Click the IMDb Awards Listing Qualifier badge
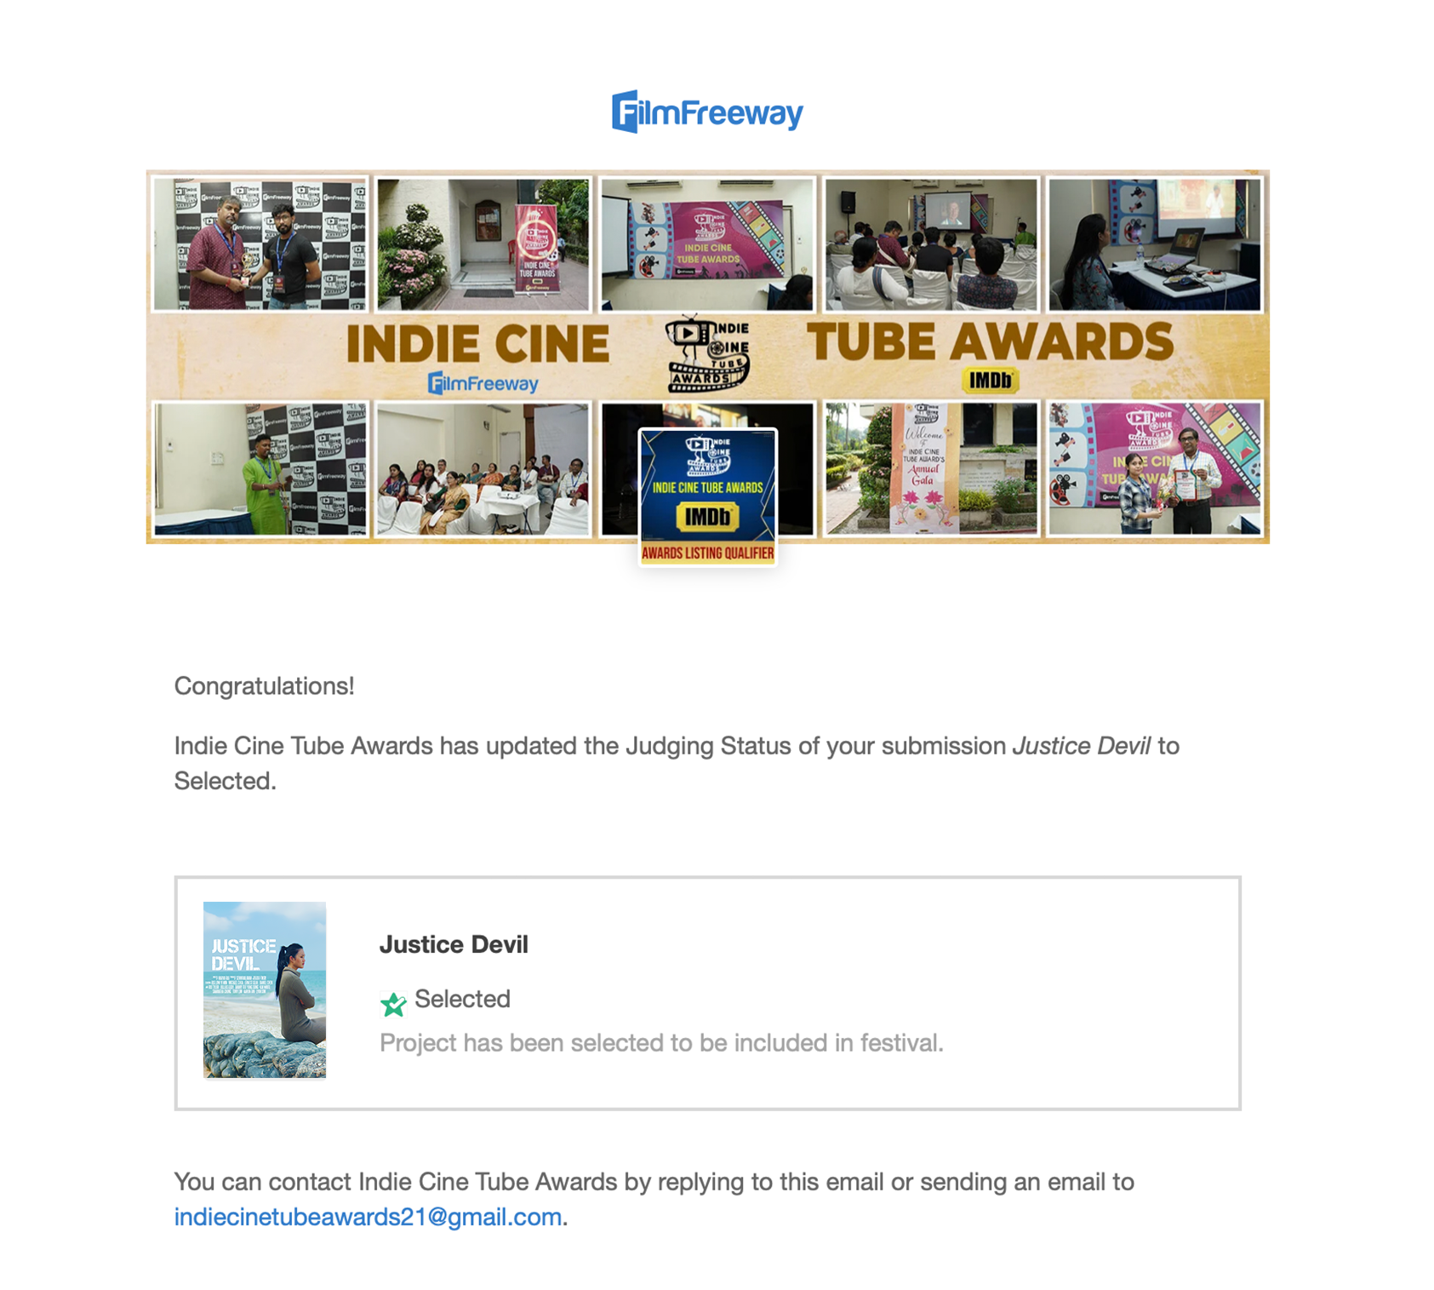 tap(708, 497)
